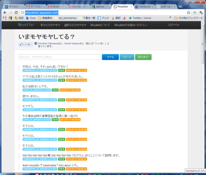Open the Gmail icon bookmark
206x175 pixels.
[x=5, y=18]
